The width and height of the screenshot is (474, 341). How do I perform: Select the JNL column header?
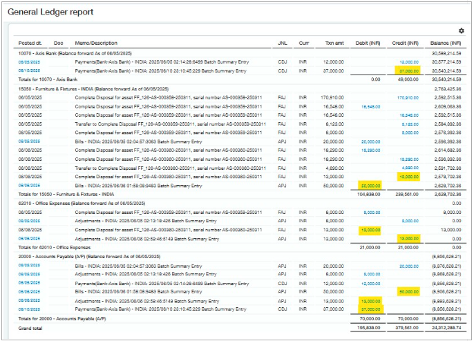[x=283, y=43]
